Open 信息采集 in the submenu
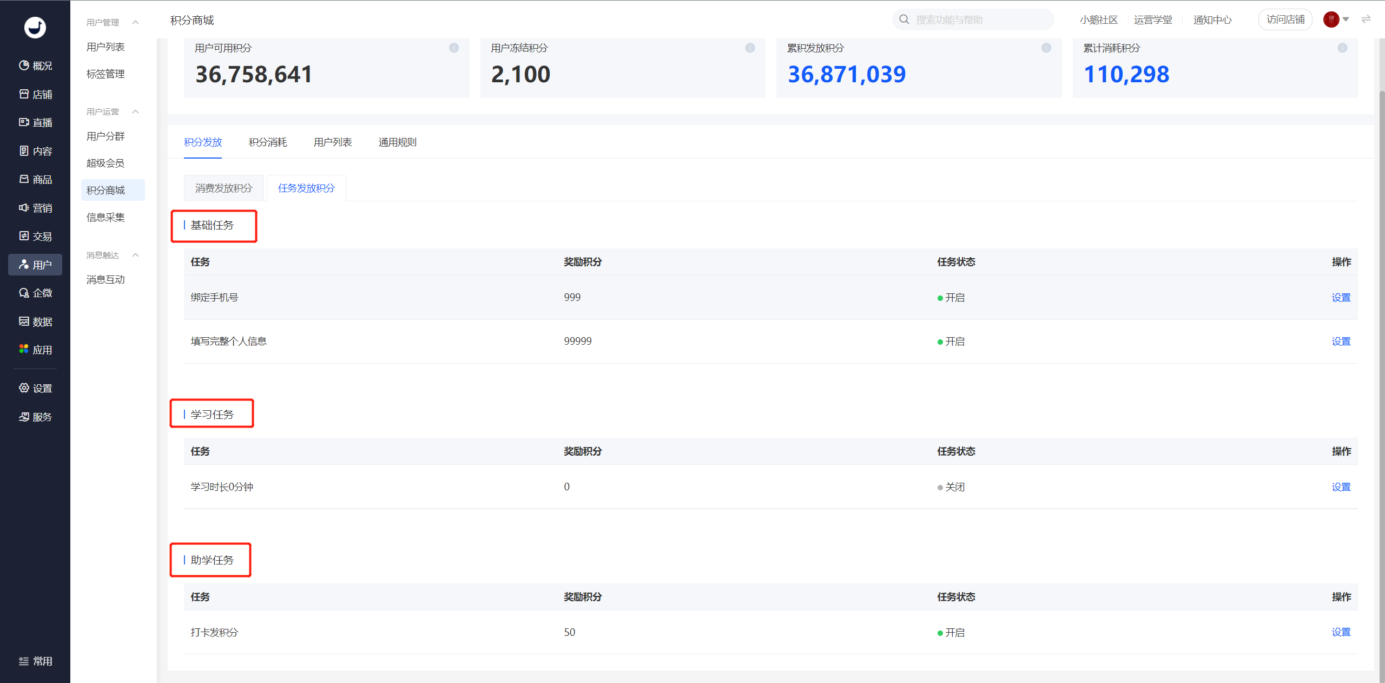 106,217
